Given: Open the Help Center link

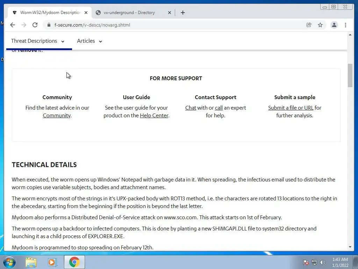Looking at the screenshot, I should [x=154, y=116].
